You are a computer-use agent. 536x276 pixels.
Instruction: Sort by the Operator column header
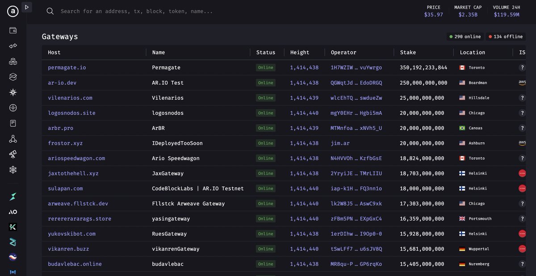pos(343,52)
